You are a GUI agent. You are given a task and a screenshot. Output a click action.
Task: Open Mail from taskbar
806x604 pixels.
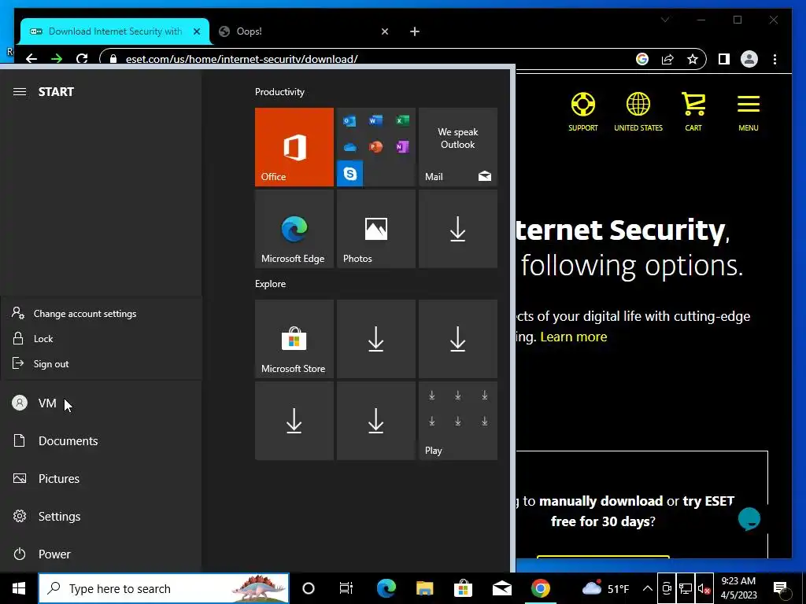coord(501,588)
